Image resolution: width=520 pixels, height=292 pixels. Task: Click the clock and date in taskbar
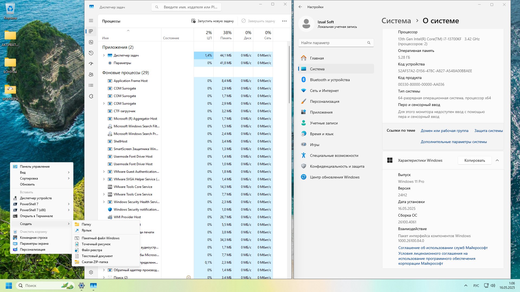pos(507,286)
